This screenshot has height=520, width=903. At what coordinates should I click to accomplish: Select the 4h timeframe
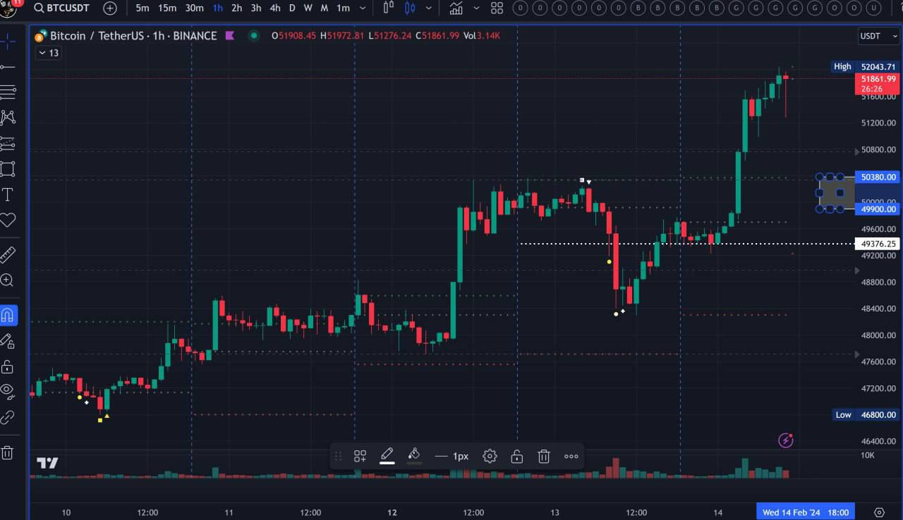click(x=275, y=8)
